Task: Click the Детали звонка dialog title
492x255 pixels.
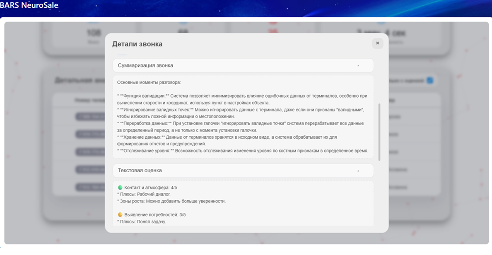Action: pos(137,44)
